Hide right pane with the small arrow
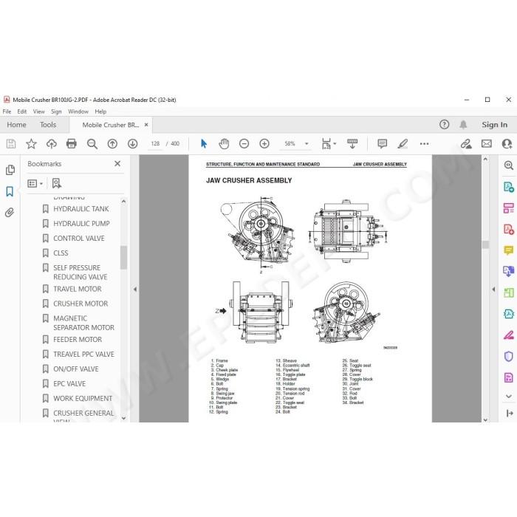 pos(493,290)
